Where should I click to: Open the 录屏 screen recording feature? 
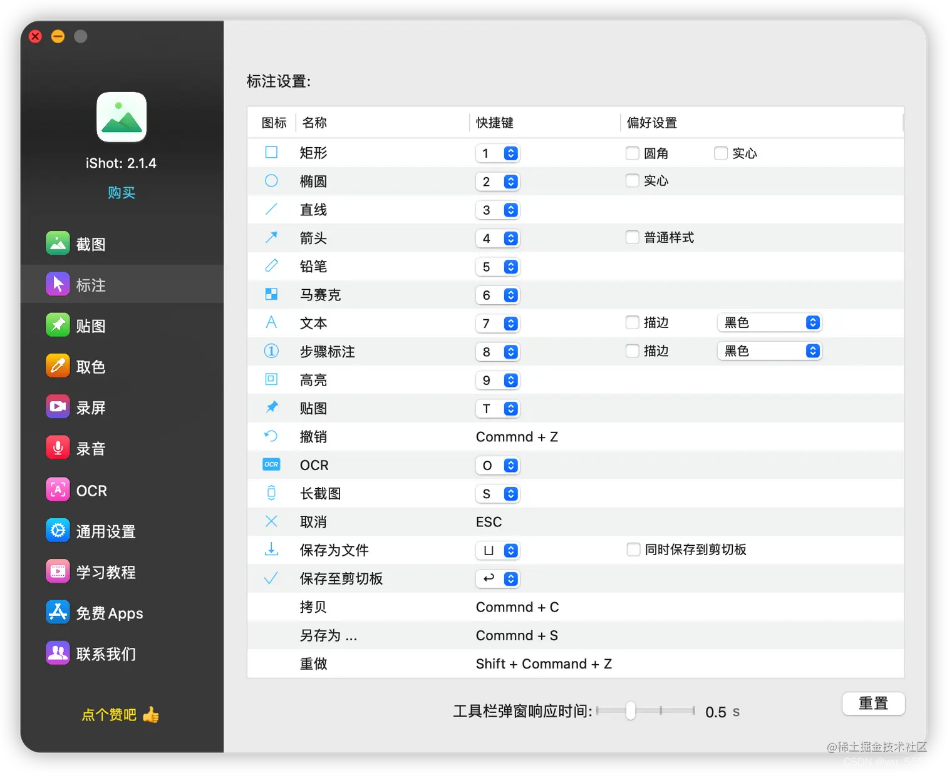(90, 407)
